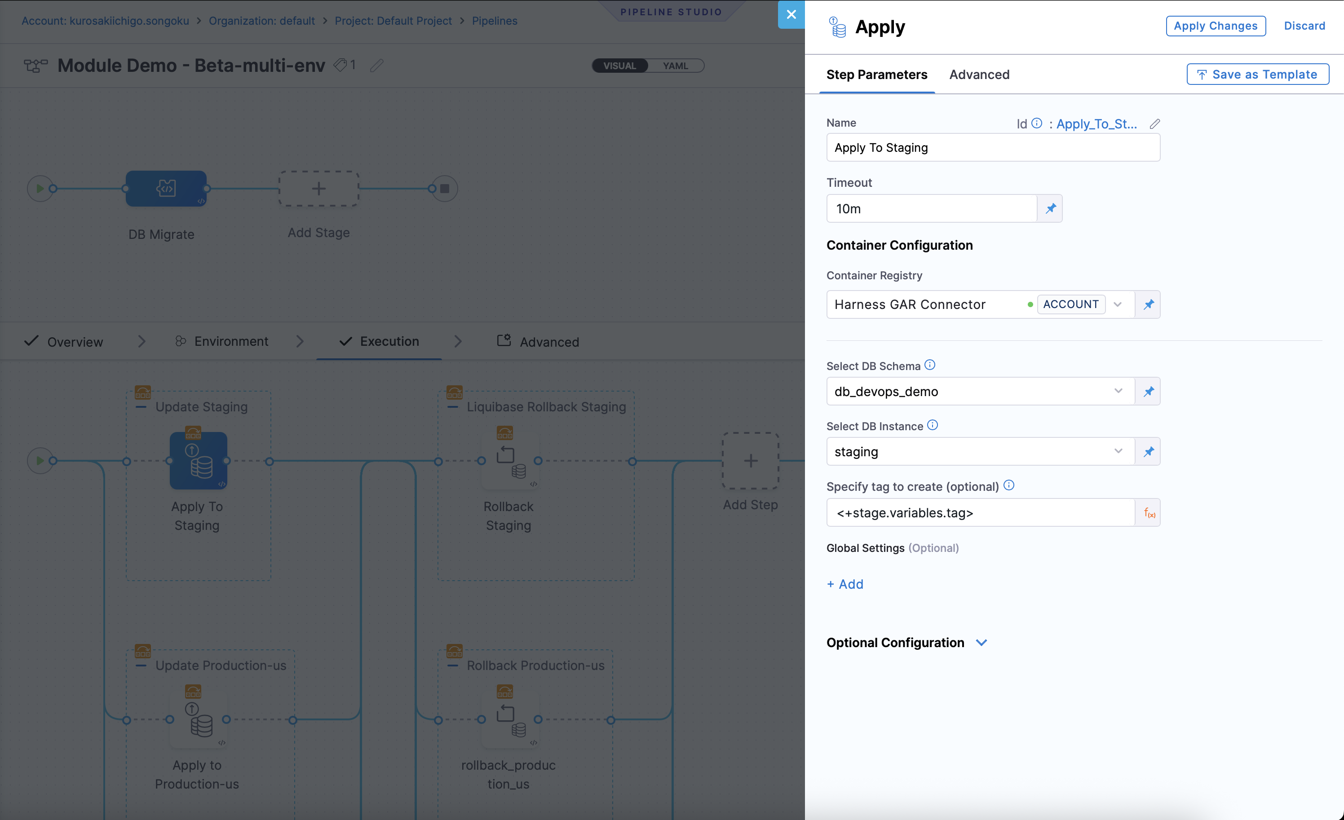Click the info icon next to Select DB Schema

click(x=930, y=365)
